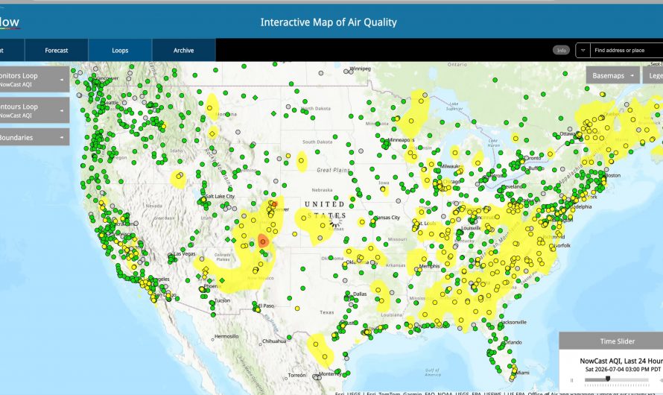Click the Dallas map label
663x395 pixels.
pos(360,294)
